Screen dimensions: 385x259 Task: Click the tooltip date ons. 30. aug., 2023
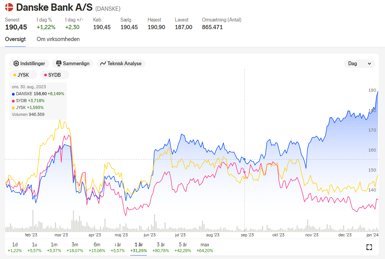[29, 87]
